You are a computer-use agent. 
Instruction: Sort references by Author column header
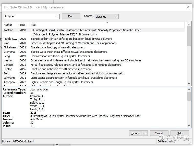[x=10, y=25]
